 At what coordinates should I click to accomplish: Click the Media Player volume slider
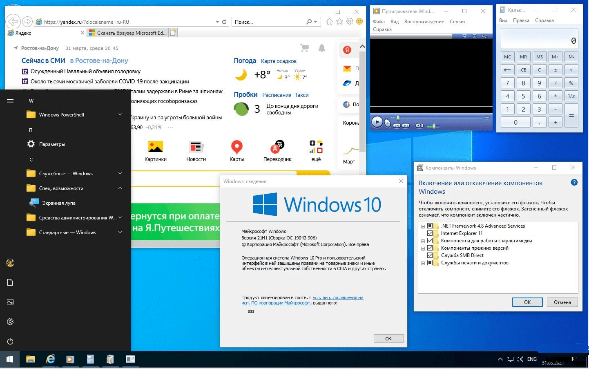pyautogui.click(x=433, y=125)
